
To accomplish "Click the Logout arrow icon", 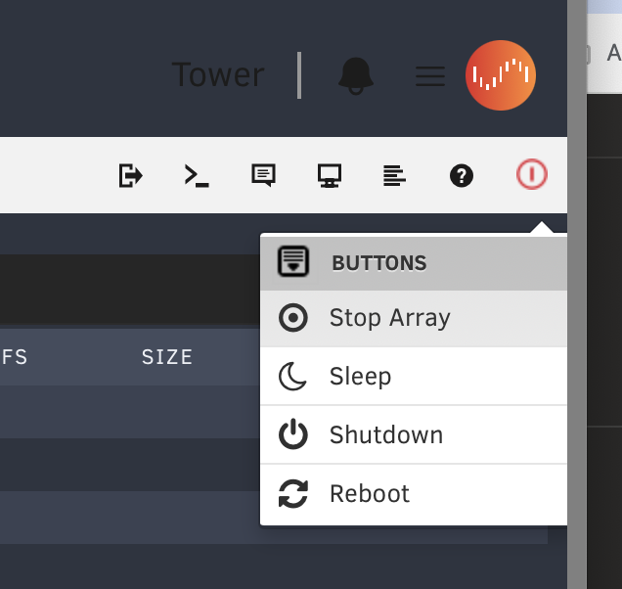I will [130, 175].
